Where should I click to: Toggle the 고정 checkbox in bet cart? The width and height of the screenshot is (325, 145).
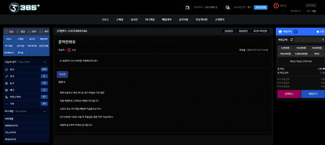[x=318, y=32]
